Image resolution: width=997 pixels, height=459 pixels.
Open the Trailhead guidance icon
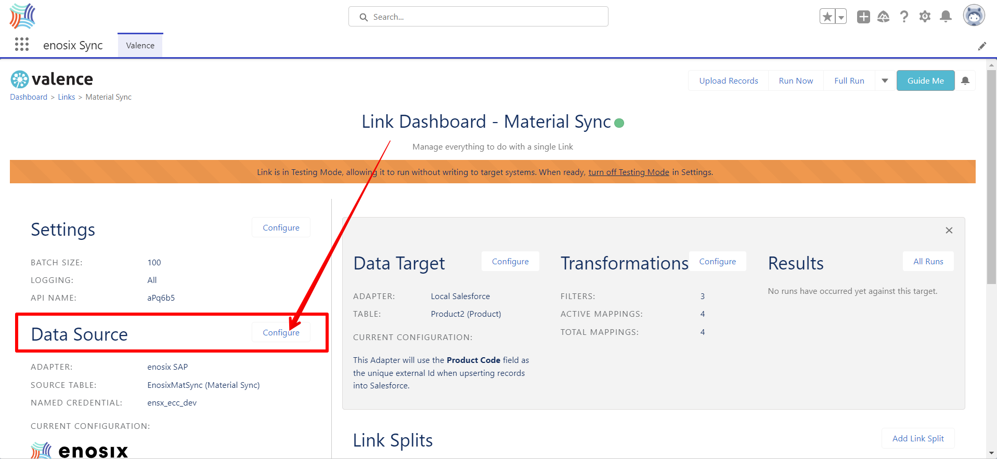point(884,17)
